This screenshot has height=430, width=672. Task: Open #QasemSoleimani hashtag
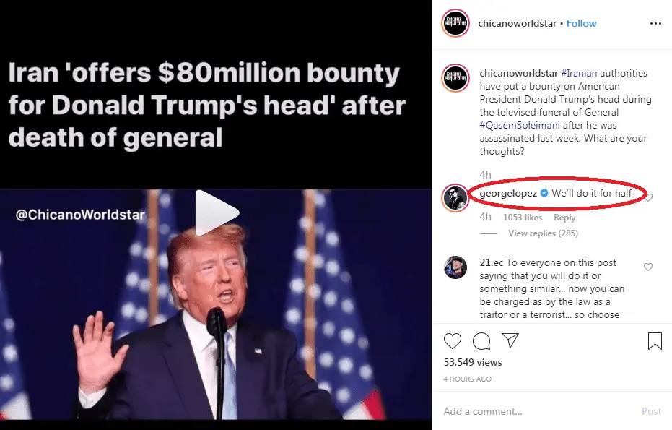click(520, 125)
